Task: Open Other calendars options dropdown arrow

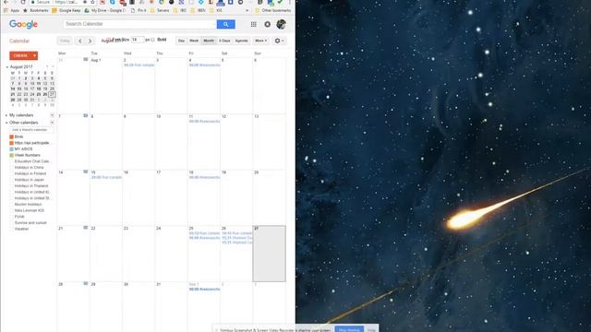Action: coord(52,123)
